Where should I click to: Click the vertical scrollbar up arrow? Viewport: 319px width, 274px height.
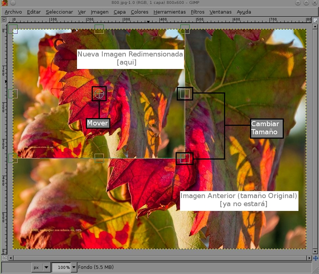point(315,26)
